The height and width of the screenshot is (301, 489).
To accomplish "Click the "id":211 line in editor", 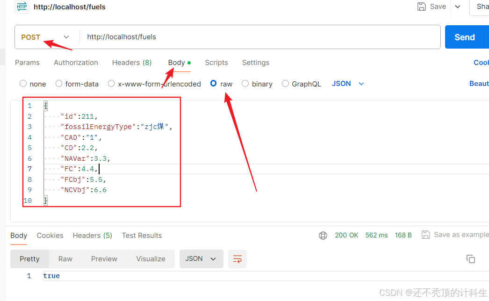I will click(79, 116).
